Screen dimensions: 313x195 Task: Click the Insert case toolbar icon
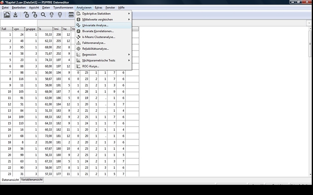click(x=52, y=15)
